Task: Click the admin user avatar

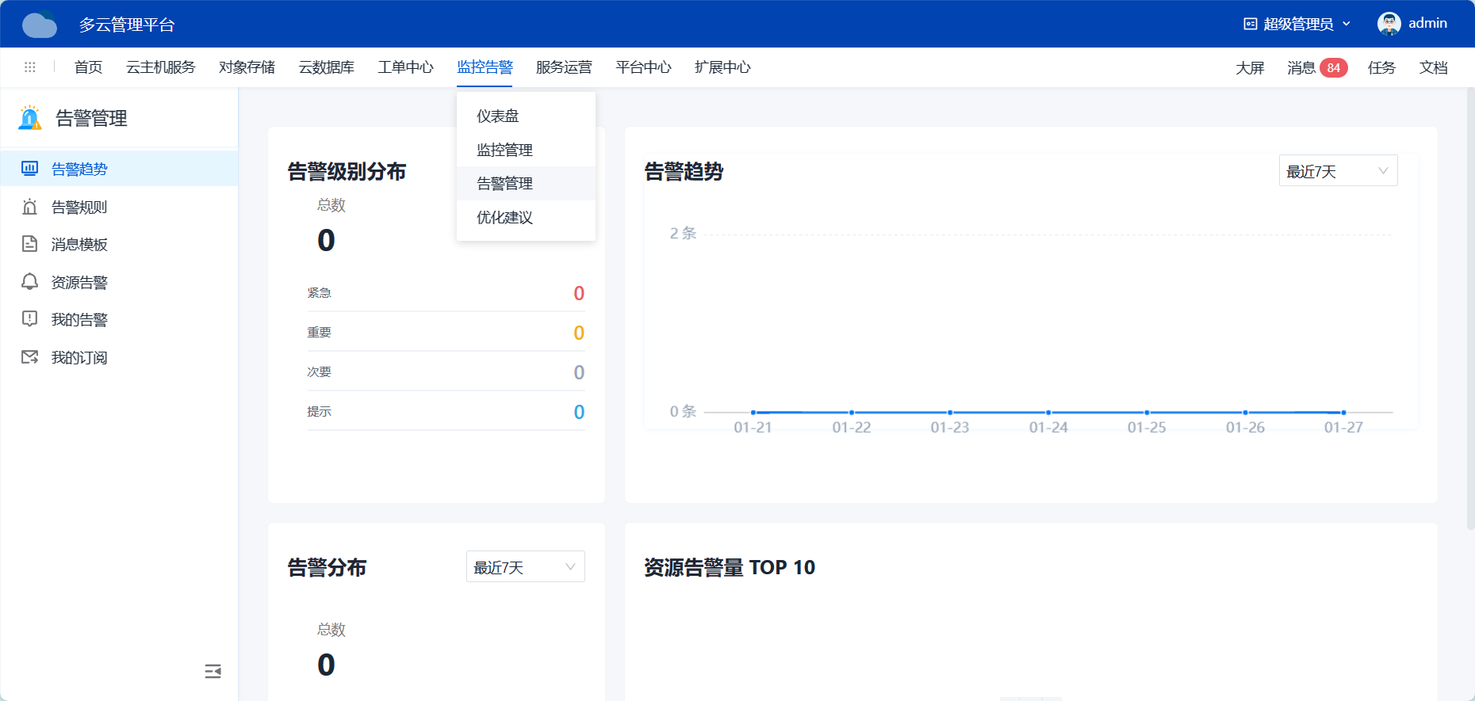Action: point(1389,24)
